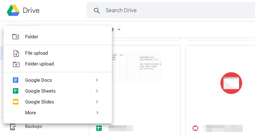Viewport: 255px width, 135px height.
Task: Click the search magnifier icon
Action: click(x=97, y=11)
